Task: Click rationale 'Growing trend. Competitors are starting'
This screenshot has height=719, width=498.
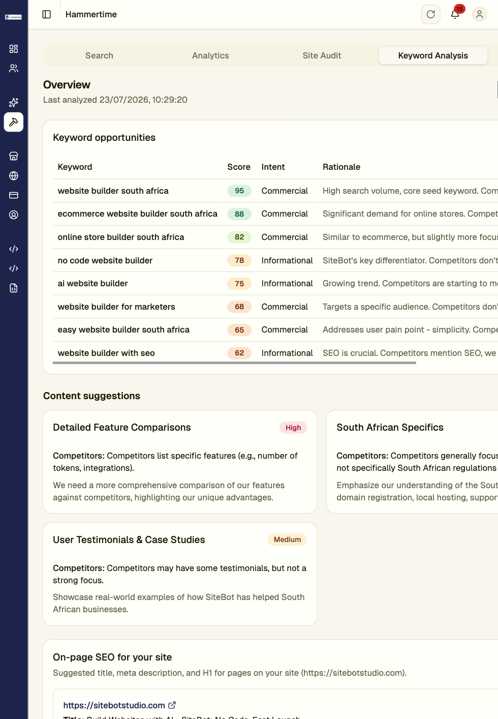Action: (x=410, y=283)
